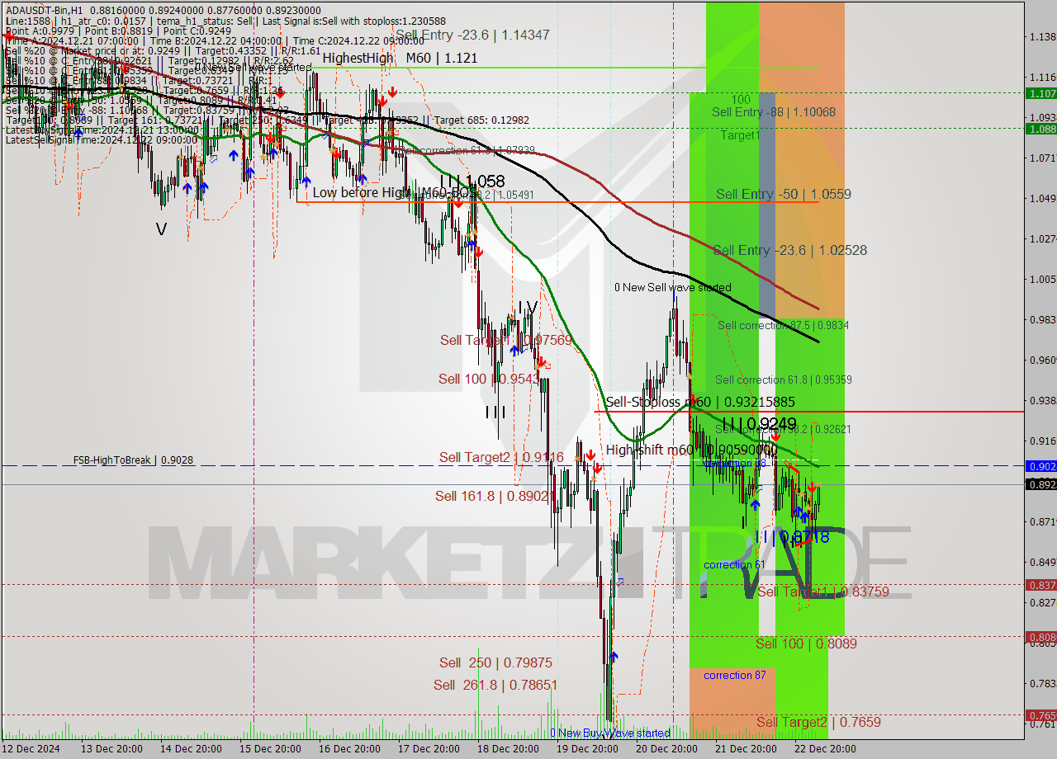Click the 'Sell Target1 | 0.83759' label
Viewport: 1057px width, 759px height.
pos(822,592)
